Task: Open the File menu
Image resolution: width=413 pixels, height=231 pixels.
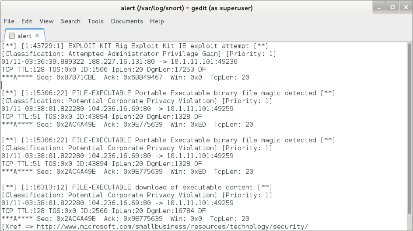Action: tap(9, 21)
